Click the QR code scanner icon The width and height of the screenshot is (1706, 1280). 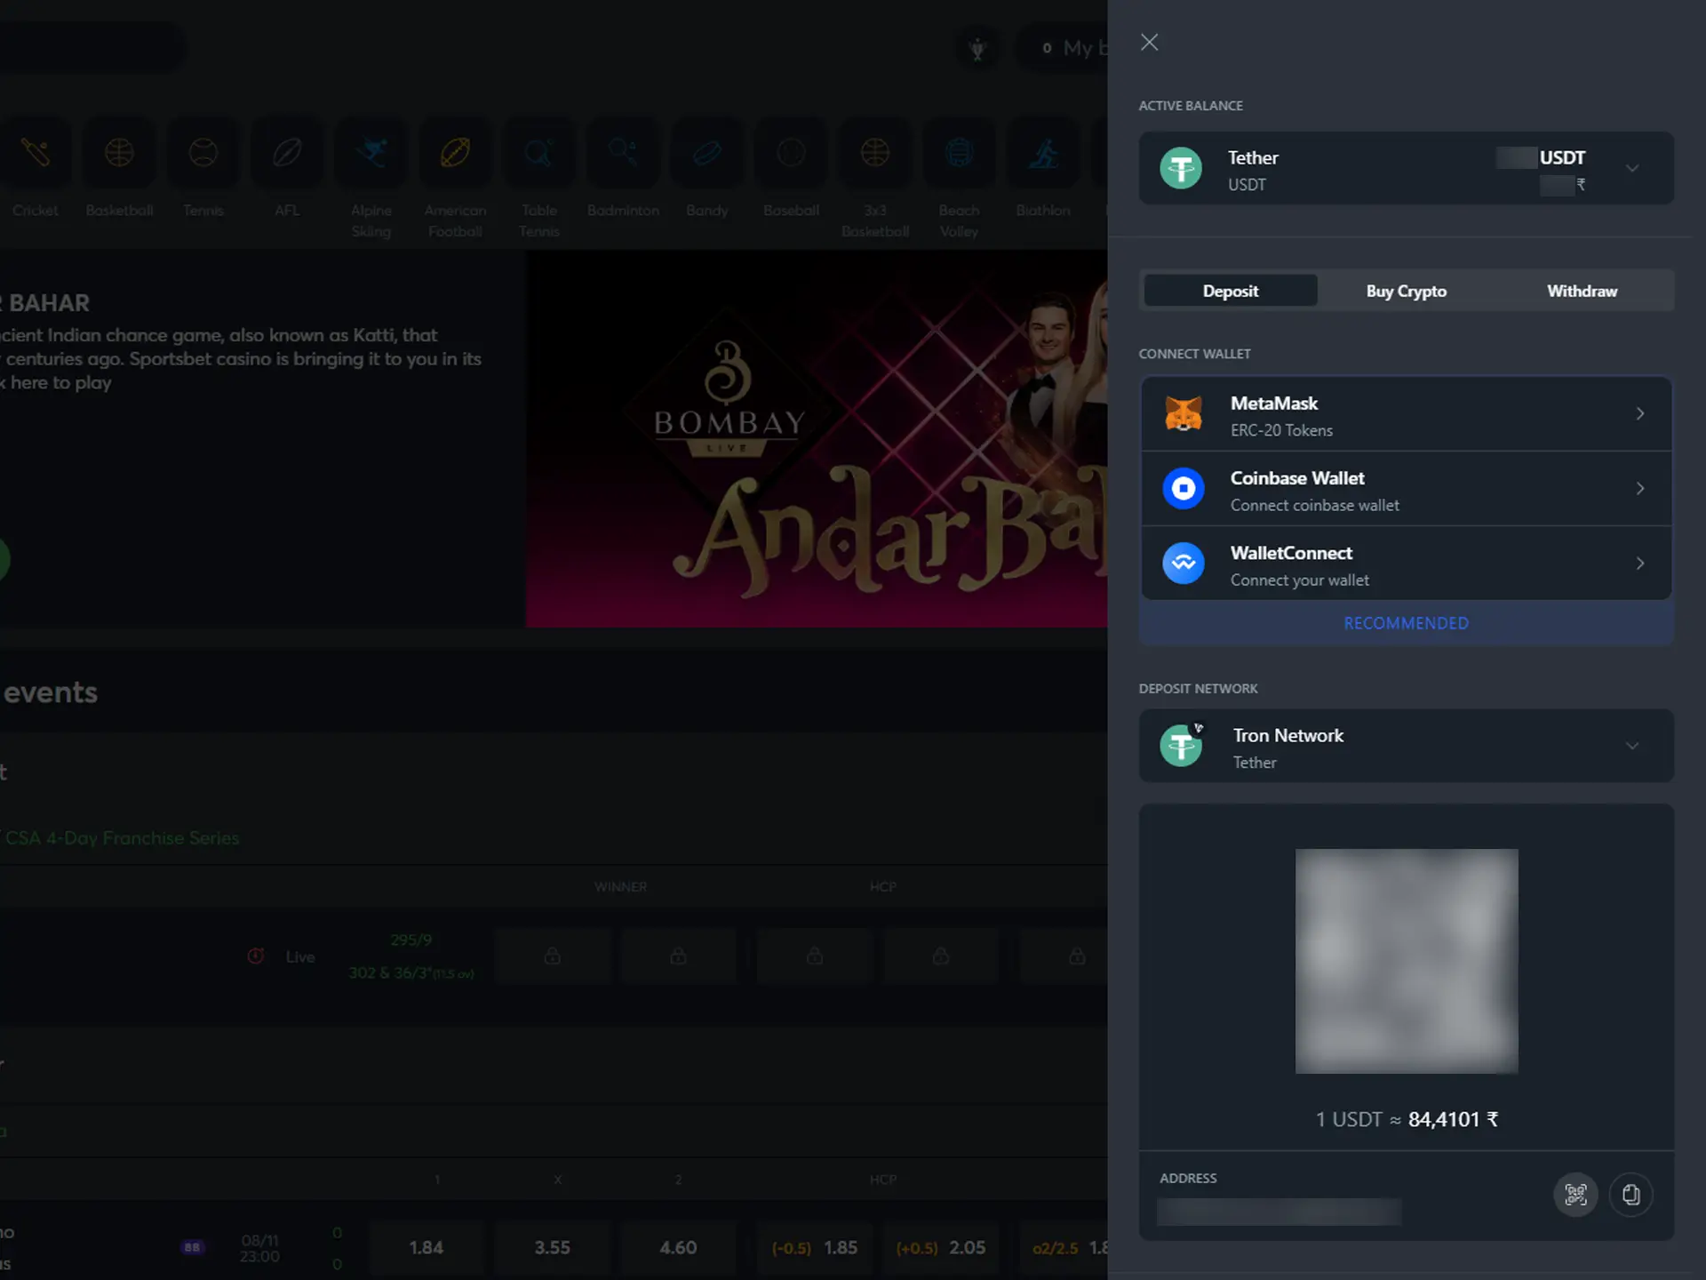pos(1575,1196)
